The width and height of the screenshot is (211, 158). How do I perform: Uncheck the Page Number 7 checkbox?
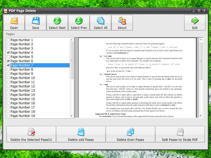[x=8, y=65]
